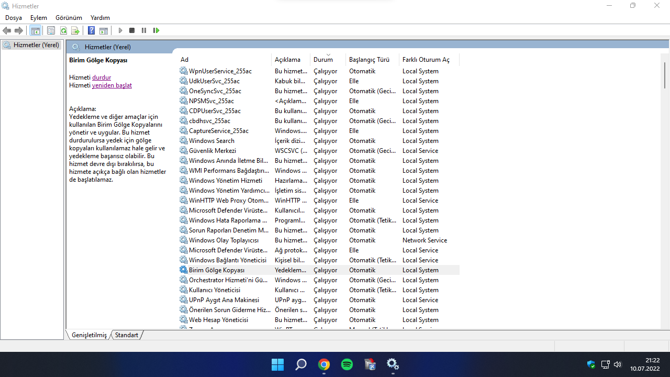Viewport: 670px width, 377px height.
Task: Toggle the Show/Hide Action Pane icon
Action: [104, 31]
